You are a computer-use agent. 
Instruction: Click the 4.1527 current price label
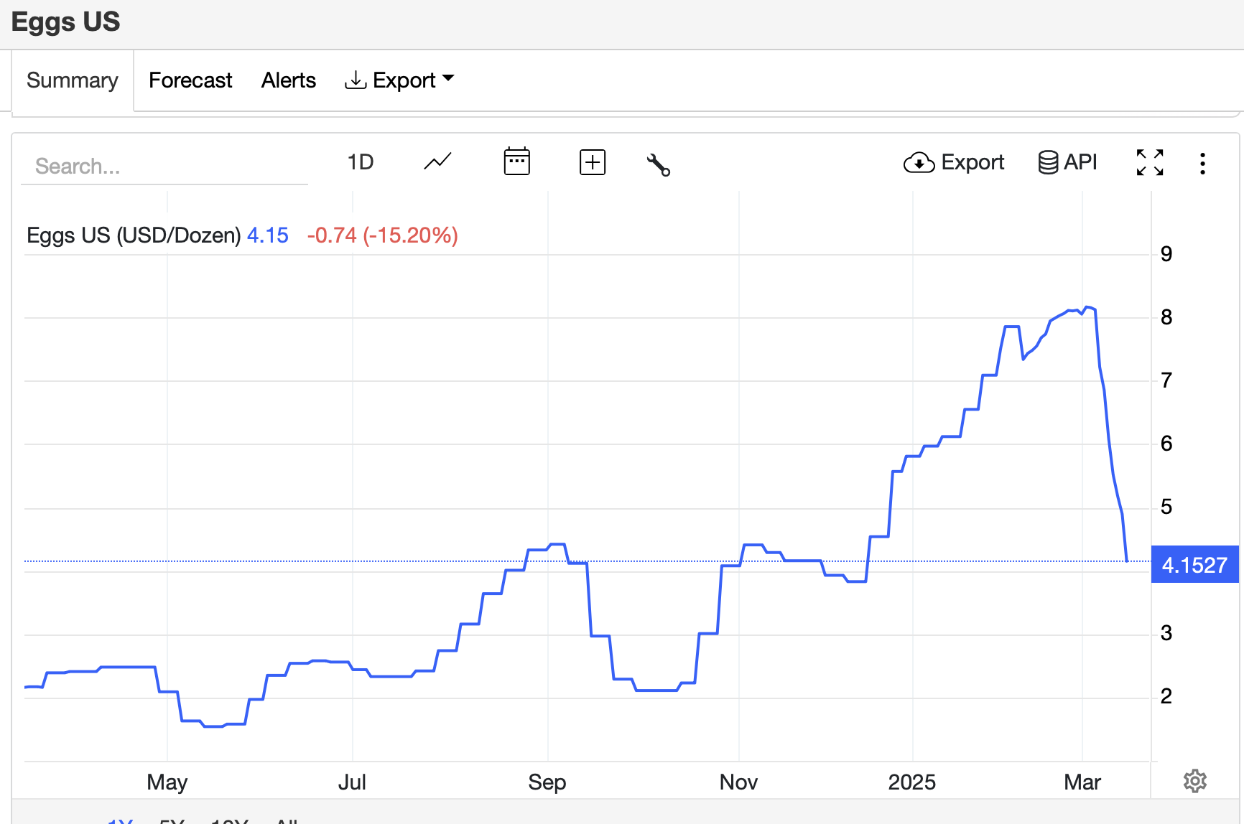[x=1194, y=565]
